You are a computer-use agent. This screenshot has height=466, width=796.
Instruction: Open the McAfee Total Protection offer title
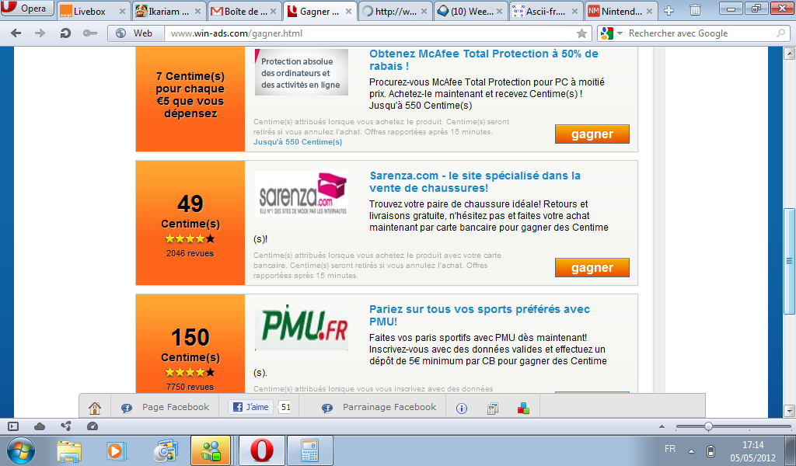(x=484, y=60)
